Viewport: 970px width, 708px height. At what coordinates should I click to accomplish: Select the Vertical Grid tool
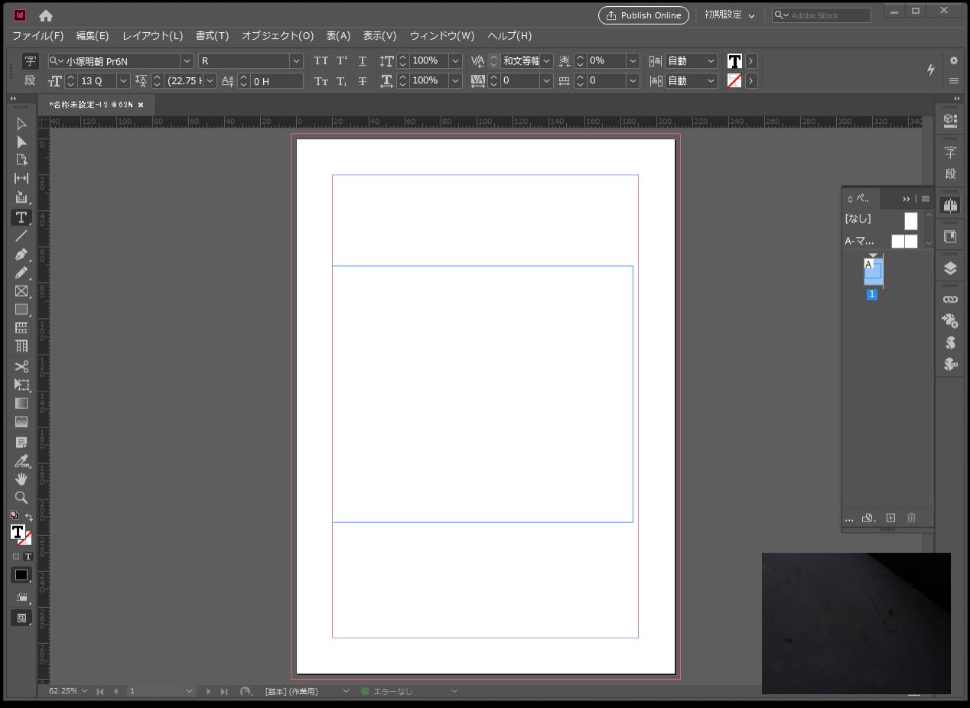pos(21,346)
